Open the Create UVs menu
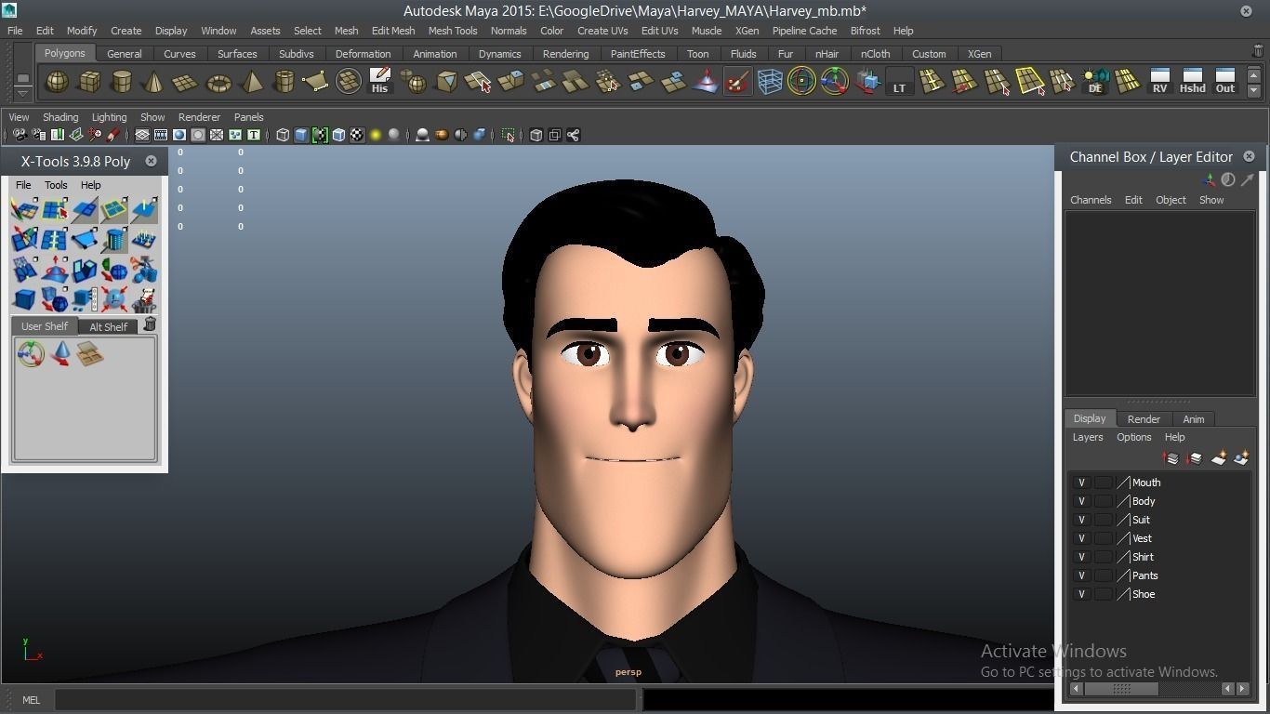 [602, 31]
